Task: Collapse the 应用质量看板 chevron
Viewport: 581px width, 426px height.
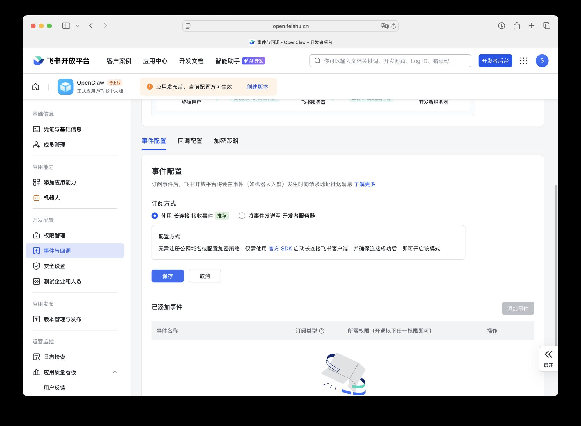Action: [115, 372]
